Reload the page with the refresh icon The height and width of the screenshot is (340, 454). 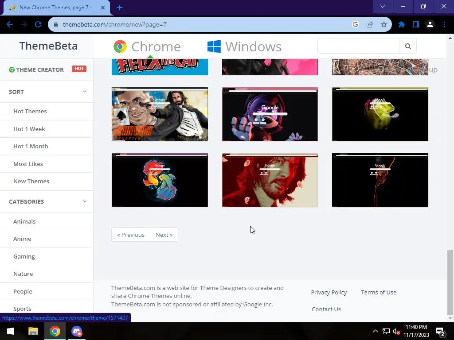38,25
